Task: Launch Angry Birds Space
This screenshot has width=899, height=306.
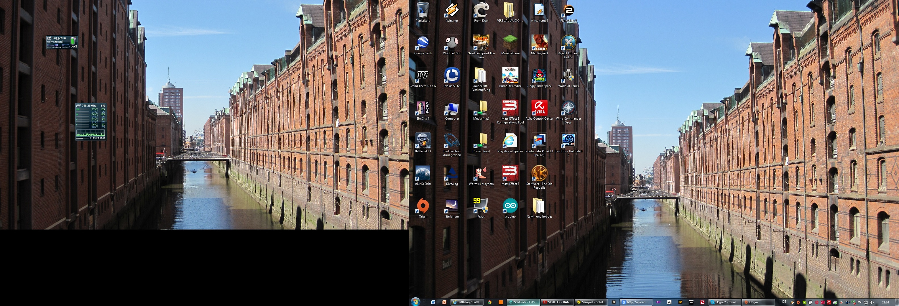Action: click(x=539, y=76)
